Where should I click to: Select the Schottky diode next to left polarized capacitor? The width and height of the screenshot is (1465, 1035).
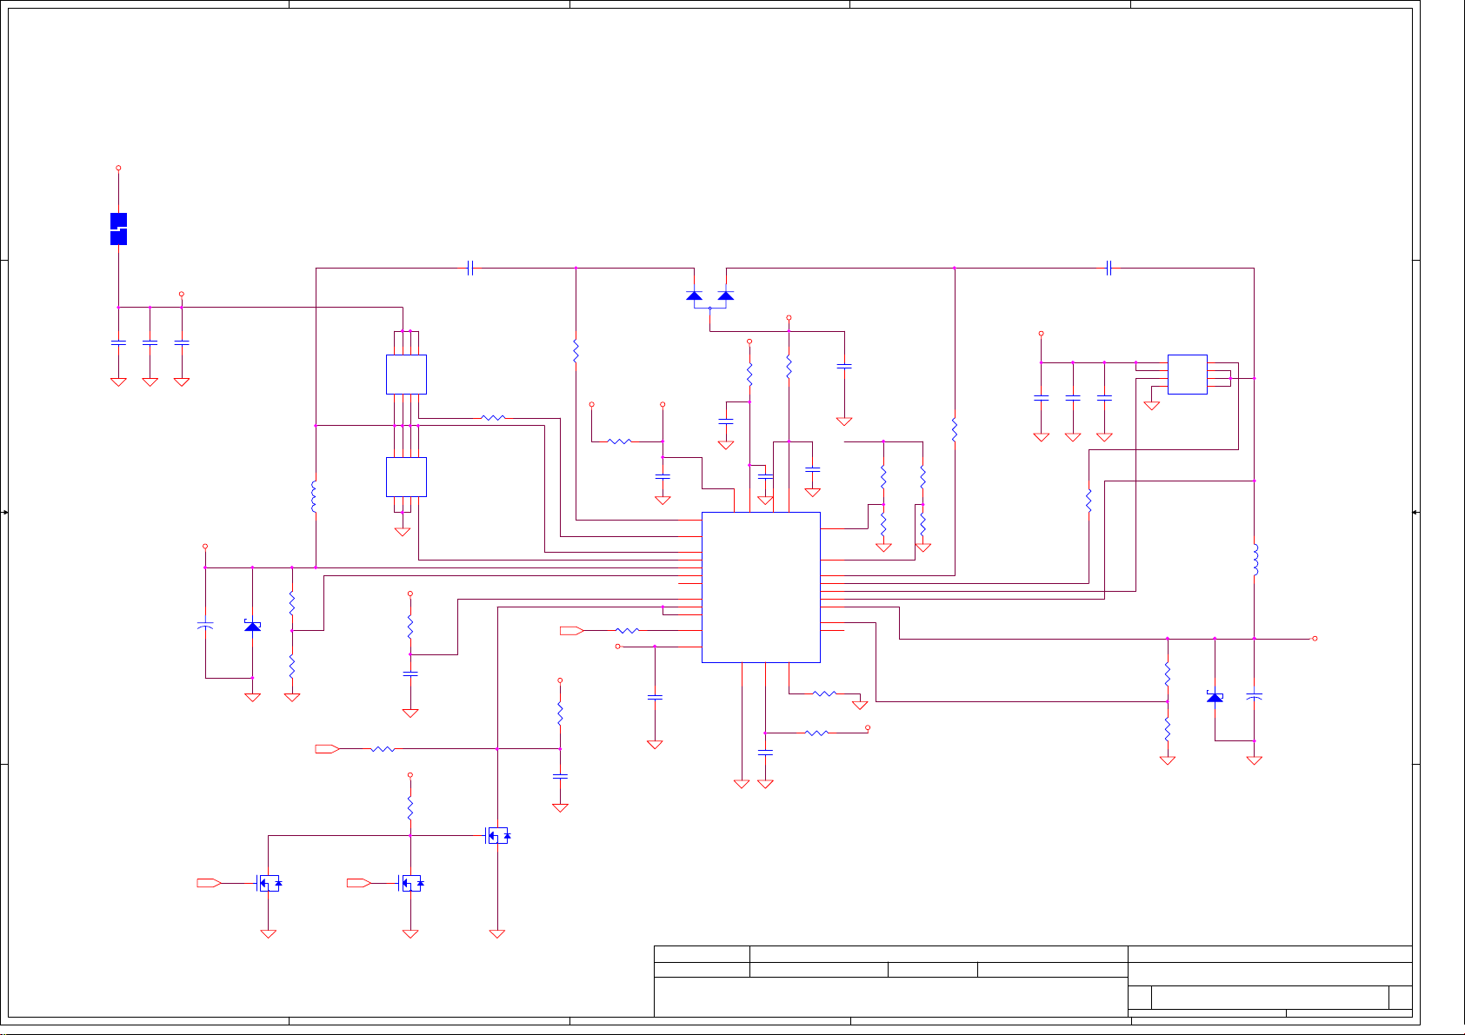click(252, 626)
